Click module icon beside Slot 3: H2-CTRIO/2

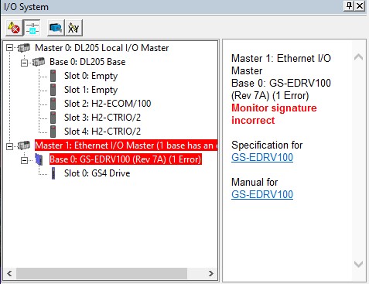coord(53,118)
